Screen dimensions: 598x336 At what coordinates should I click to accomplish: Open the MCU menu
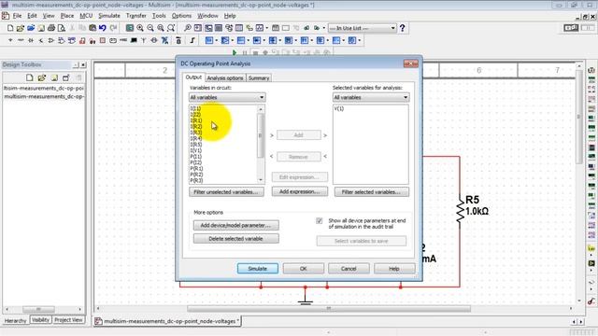[x=86, y=16]
